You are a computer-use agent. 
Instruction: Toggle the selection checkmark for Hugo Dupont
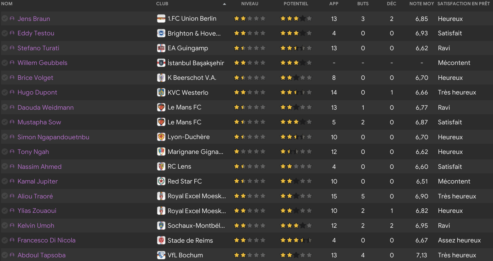click(4, 92)
